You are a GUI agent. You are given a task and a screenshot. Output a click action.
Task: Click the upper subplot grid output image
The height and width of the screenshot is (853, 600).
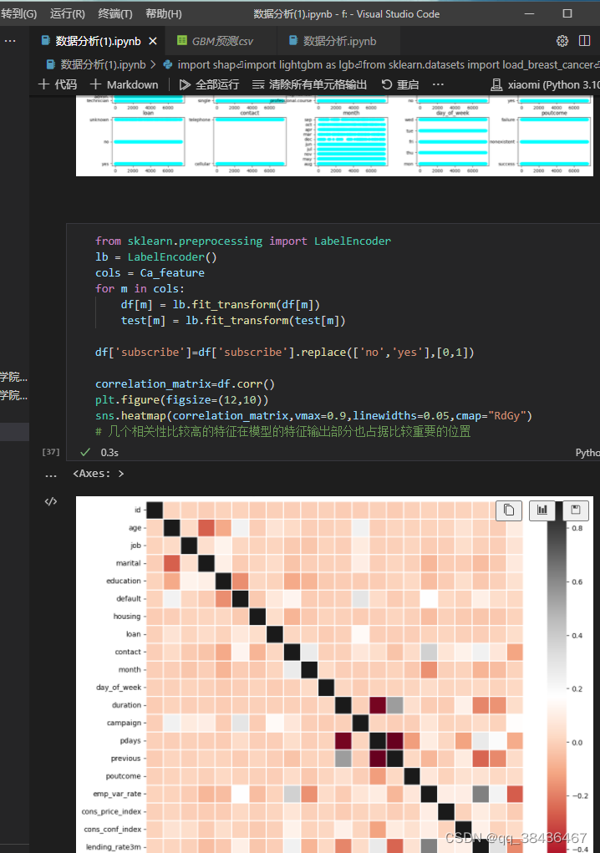pyautogui.click(x=334, y=135)
